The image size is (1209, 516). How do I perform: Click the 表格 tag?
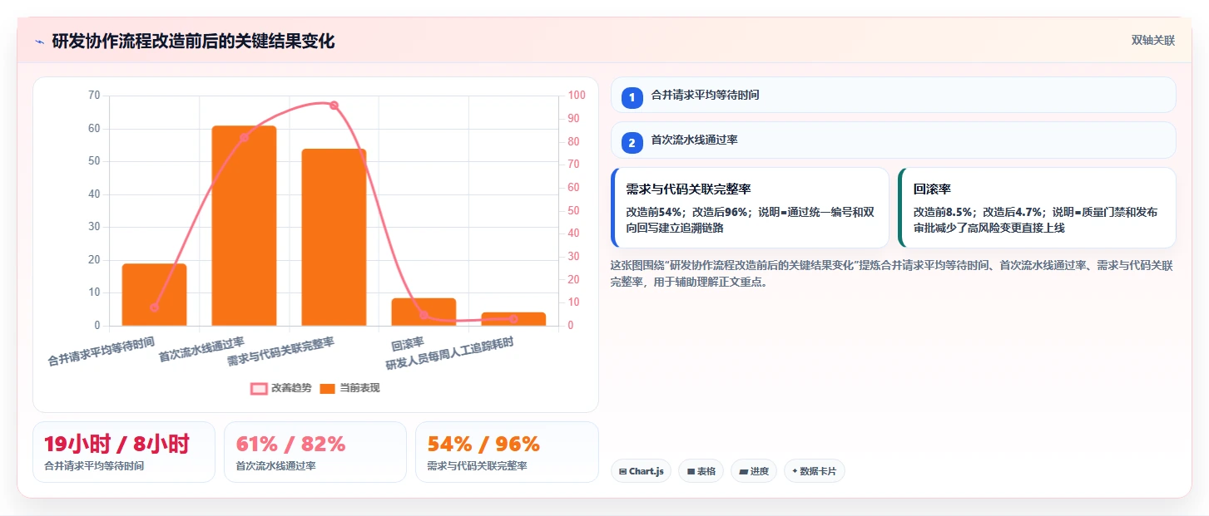tap(701, 471)
